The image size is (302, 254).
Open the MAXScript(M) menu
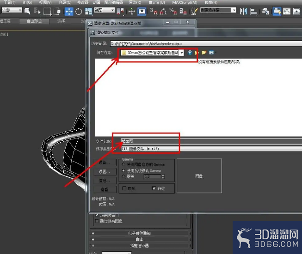185,2
